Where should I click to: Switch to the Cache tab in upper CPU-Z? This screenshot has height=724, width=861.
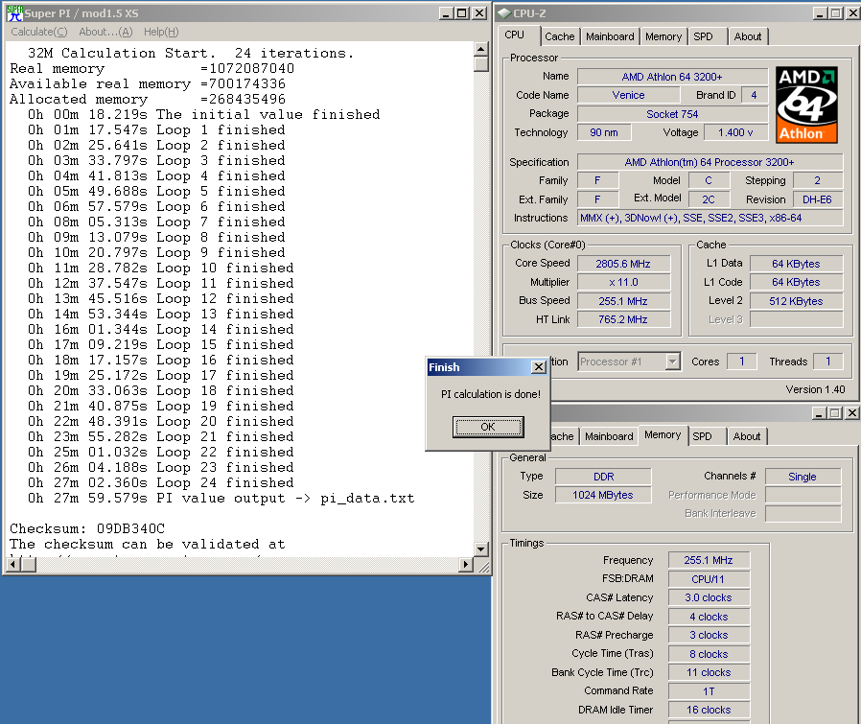560,36
